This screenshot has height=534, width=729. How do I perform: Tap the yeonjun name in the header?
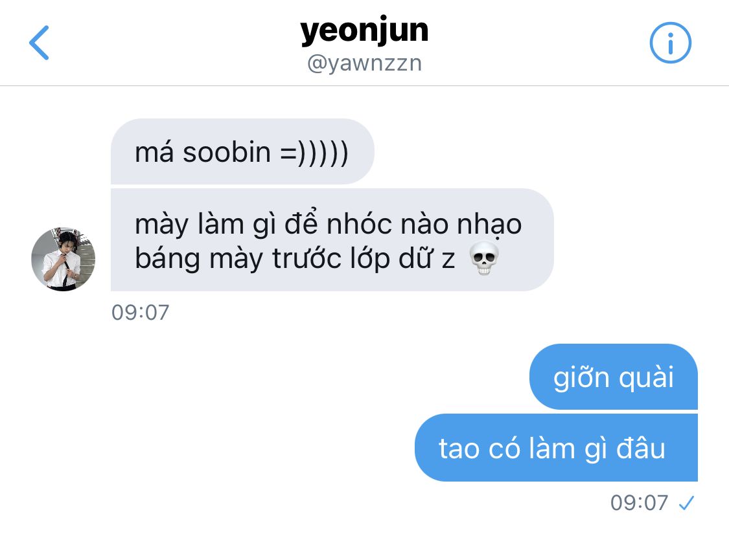(364, 31)
